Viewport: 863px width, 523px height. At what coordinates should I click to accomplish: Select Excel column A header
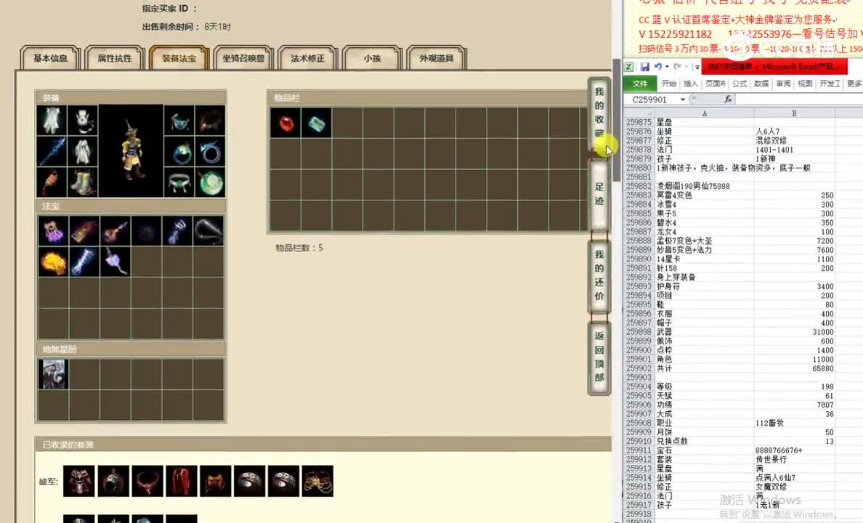click(x=704, y=113)
